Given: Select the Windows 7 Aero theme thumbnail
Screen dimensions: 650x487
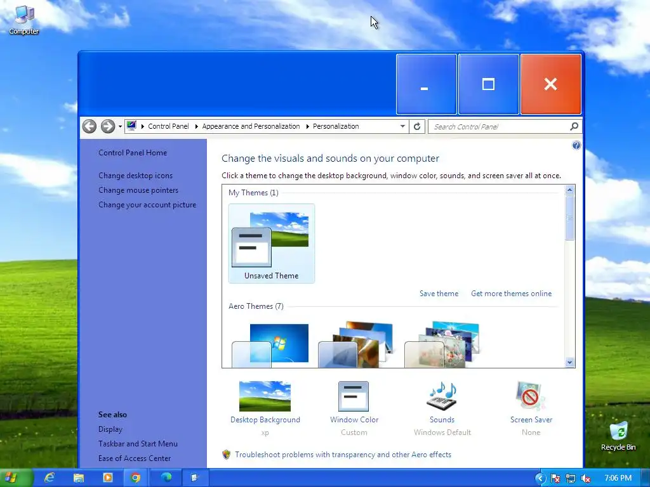Looking at the screenshot, I should click(270, 346).
